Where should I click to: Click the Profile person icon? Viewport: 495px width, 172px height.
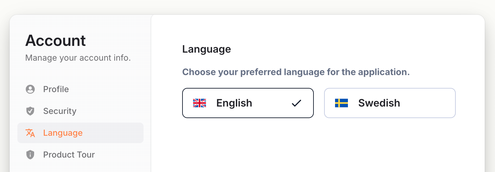(x=30, y=89)
